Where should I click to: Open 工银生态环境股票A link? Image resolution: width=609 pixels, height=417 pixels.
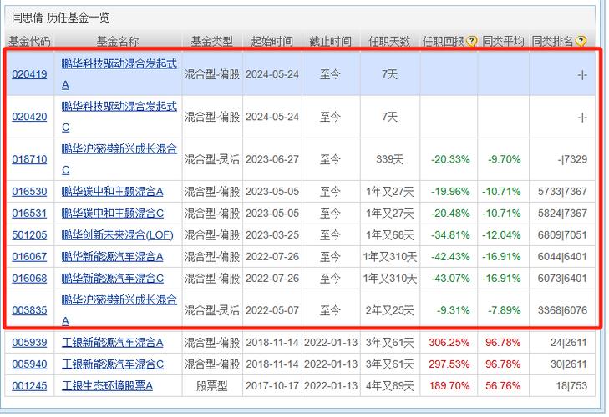point(107,386)
